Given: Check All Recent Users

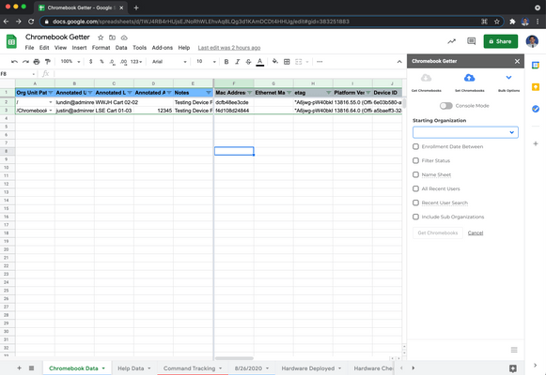Looking at the screenshot, I should 415,188.
